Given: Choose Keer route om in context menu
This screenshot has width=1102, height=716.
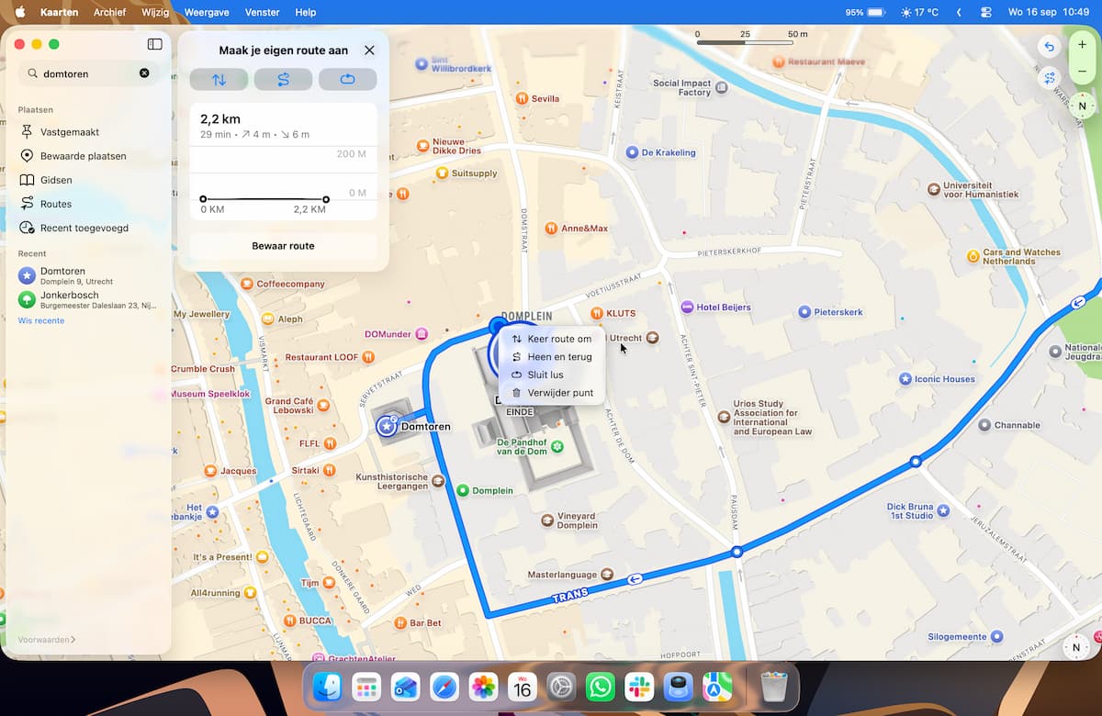Looking at the screenshot, I should click(x=551, y=339).
